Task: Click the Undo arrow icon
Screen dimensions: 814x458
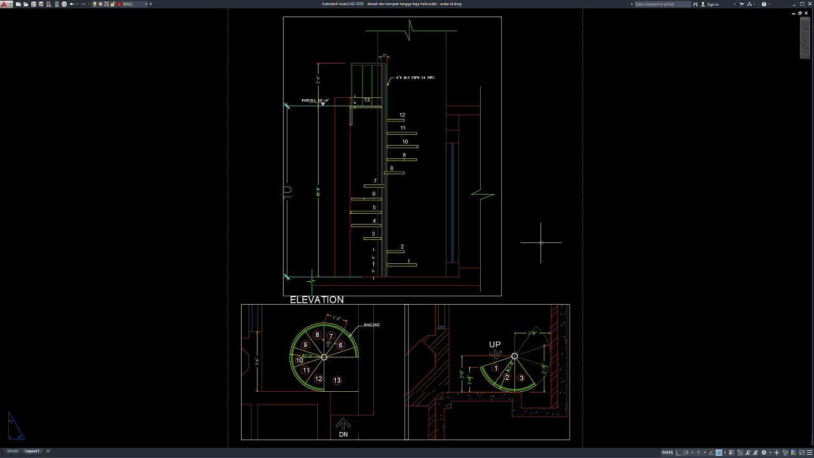Action: pyautogui.click(x=71, y=4)
